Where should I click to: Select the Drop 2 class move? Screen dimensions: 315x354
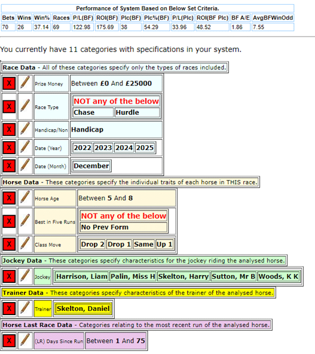93,245
